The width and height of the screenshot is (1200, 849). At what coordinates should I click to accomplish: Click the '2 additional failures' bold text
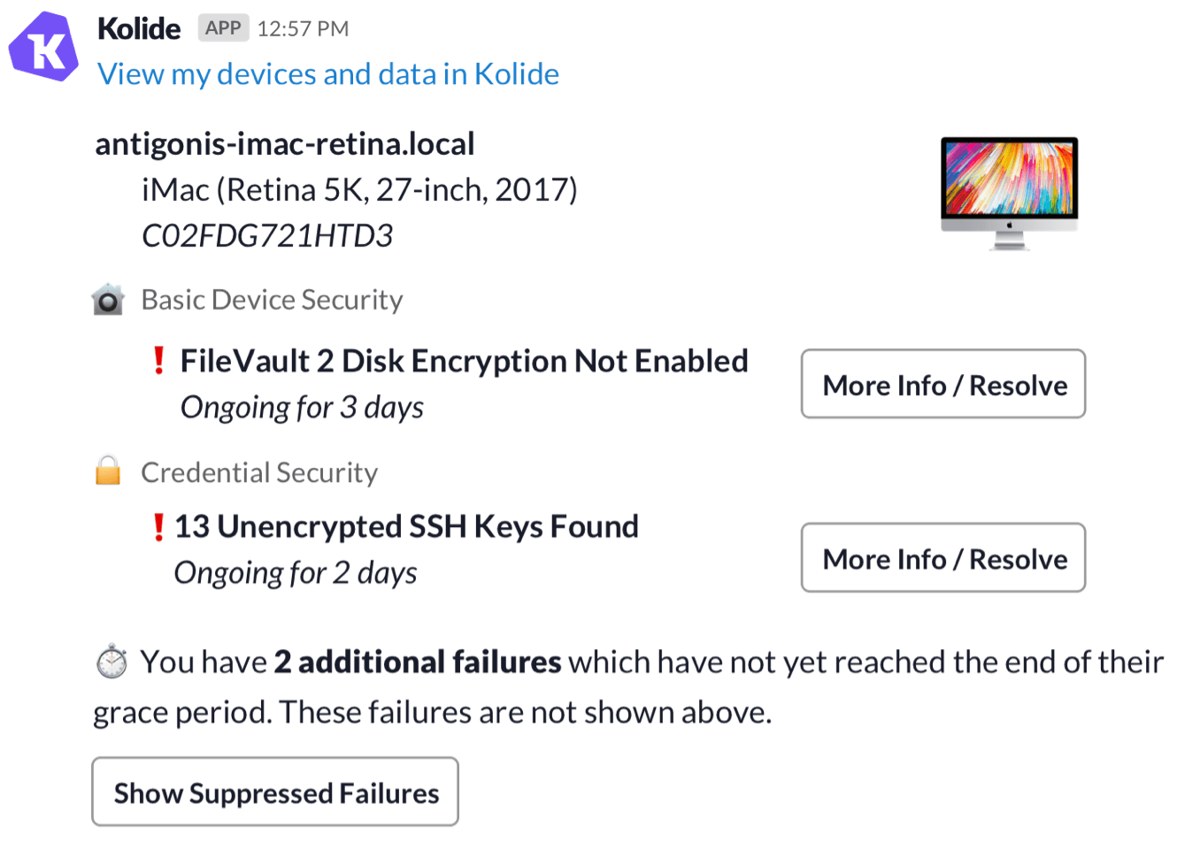(x=417, y=662)
